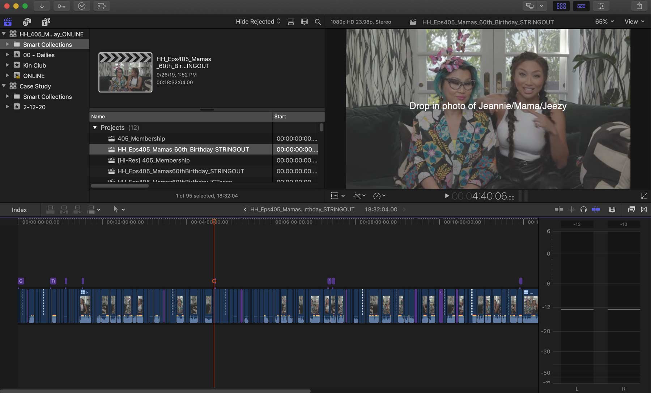Toggle solo headphones button
This screenshot has height=393, width=651.
(x=583, y=210)
